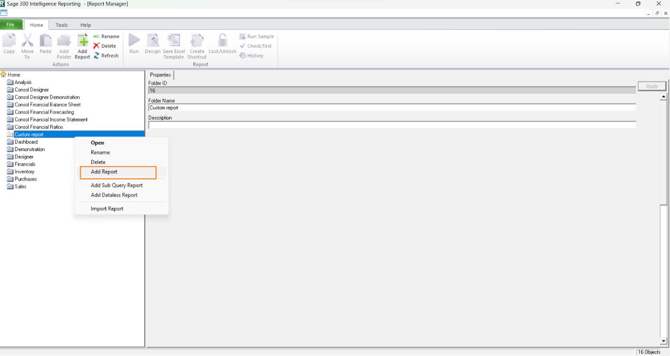Select Consol Designer Demonstration folder
The width and height of the screenshot is (670, 356).
[x=47, y=97]
